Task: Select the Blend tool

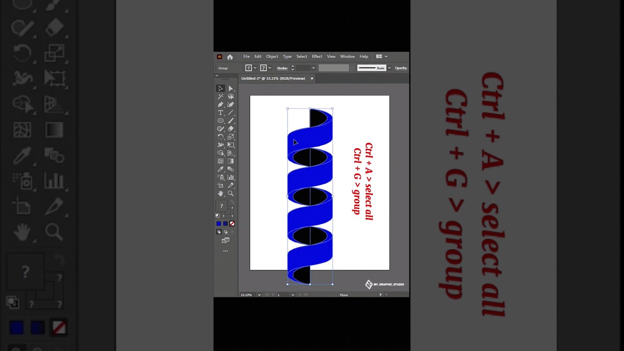Action: click(x=231, y=169)
